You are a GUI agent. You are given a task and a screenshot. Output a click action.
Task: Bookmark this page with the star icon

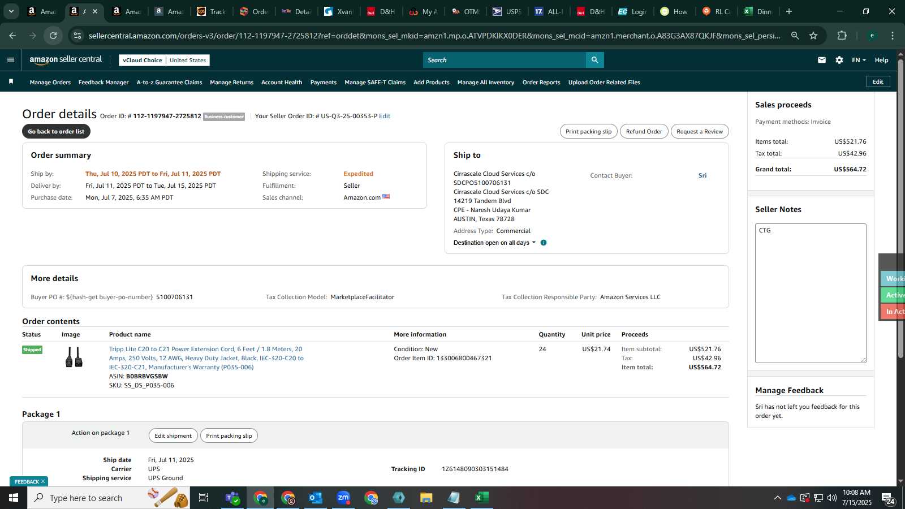pos(813,36)
